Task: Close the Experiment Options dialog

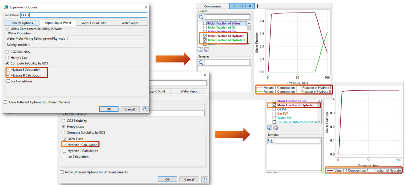Action: (145, 7)
